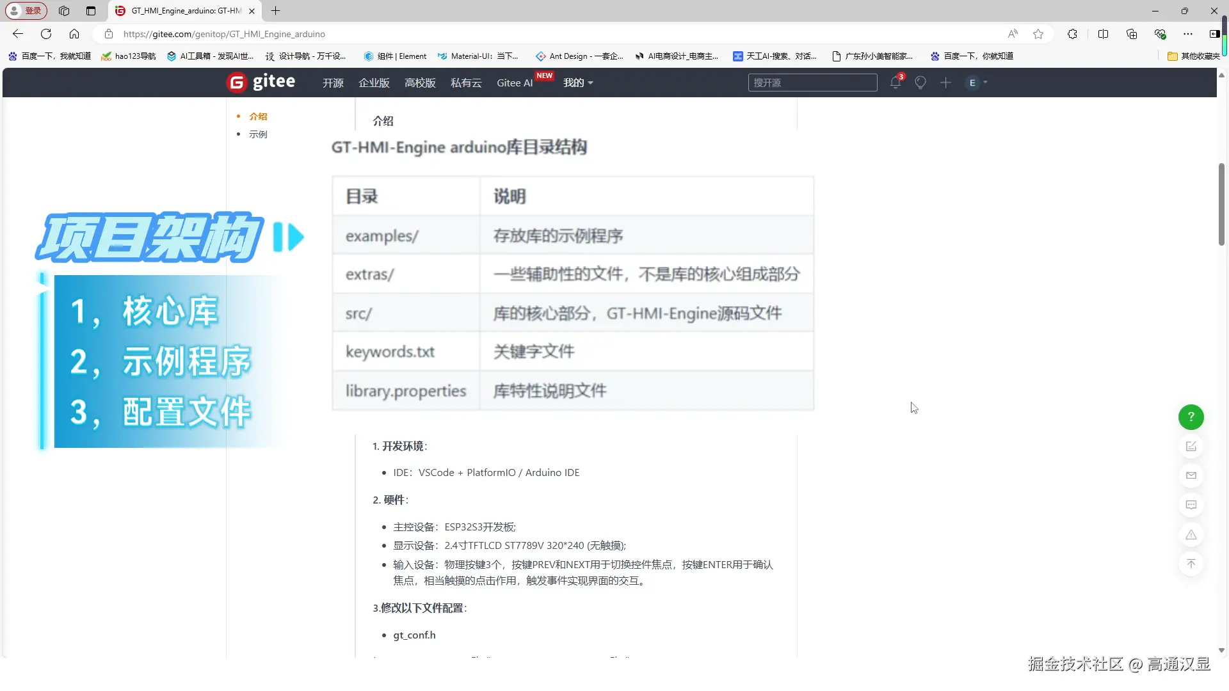
Task: Click the 搜开源 search field
Action: pos(812,83)
